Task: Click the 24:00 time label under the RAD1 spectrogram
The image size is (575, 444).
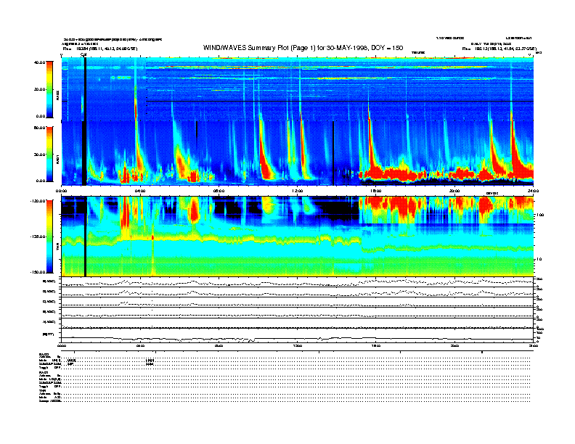Action: click(x=533, y=191)
